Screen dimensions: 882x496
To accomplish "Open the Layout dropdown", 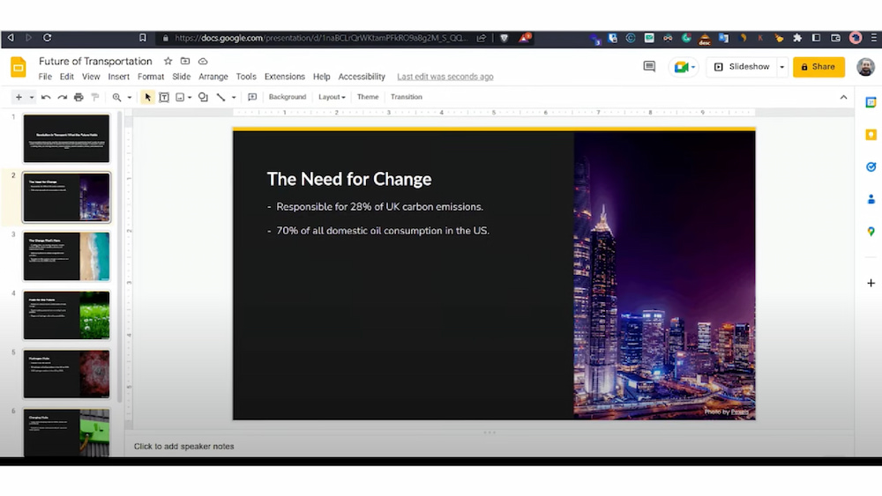I will pos(332,97).
